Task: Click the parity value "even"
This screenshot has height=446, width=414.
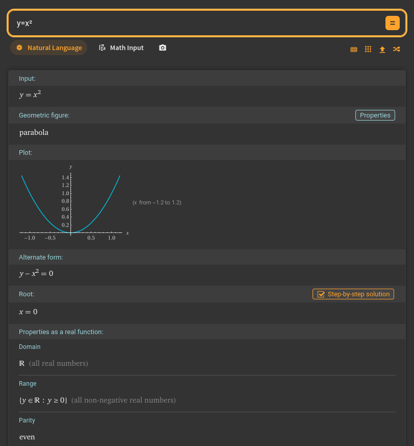Action: (x=27, y=437)
